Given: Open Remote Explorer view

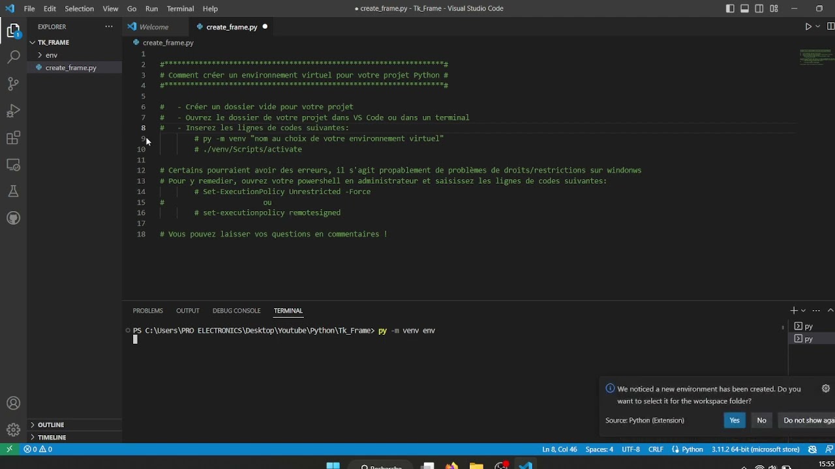Looking at the screenshot, I should (x=13, y=164).
